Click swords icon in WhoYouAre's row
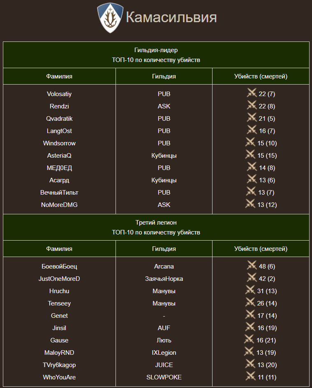 250,377
